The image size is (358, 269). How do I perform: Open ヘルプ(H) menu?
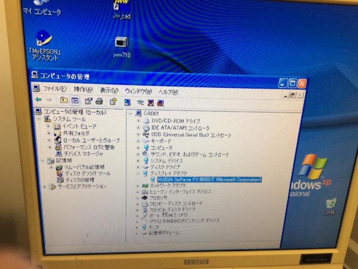click(x=168, y=92)
